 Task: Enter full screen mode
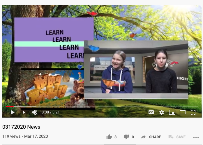[193, 112]
